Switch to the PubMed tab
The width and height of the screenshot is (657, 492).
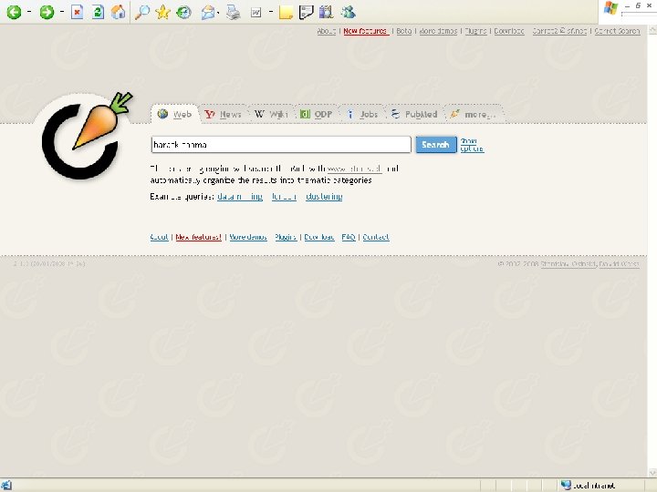coord(414,114)
